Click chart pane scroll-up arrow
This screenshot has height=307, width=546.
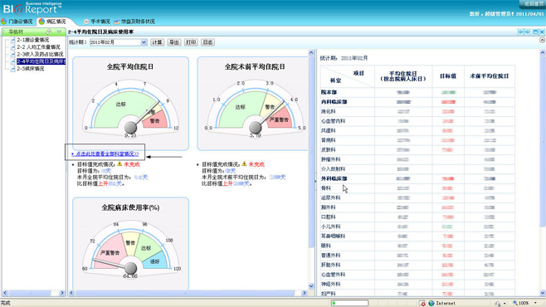tap(311, 52)
